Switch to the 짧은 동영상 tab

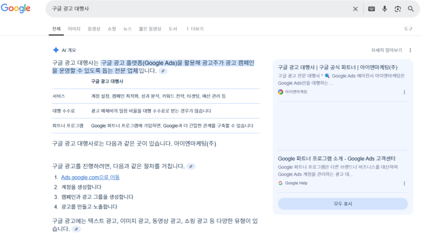(150, 29)
